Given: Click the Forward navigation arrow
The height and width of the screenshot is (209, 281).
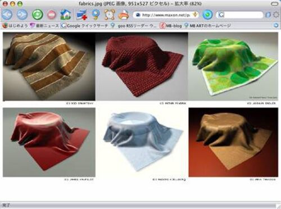Looking at the screenshot, I should click(22, 15).
